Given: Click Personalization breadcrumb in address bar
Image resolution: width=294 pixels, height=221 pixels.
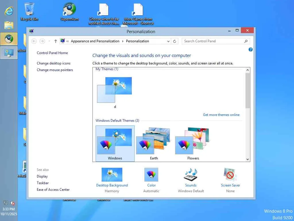Looking at the screenshot, I should [138, 41].
